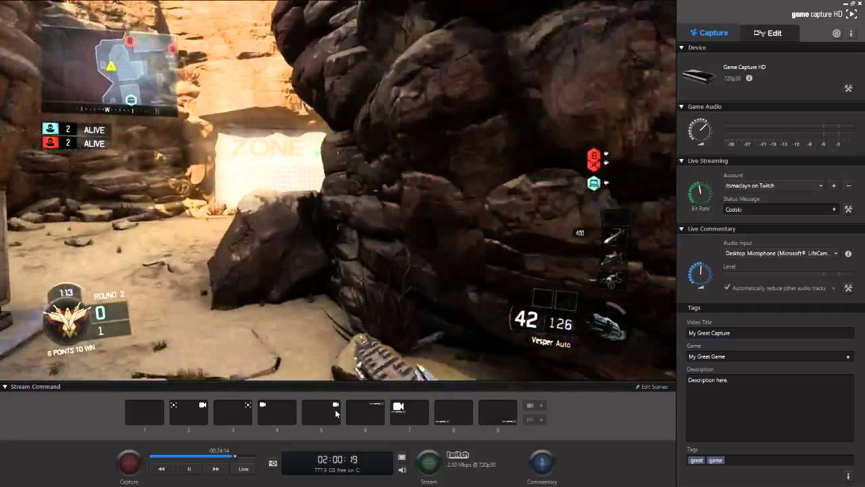Switch to the Edit tab
865x487 pixels.
pyautogui.click(x=768, y=33)
